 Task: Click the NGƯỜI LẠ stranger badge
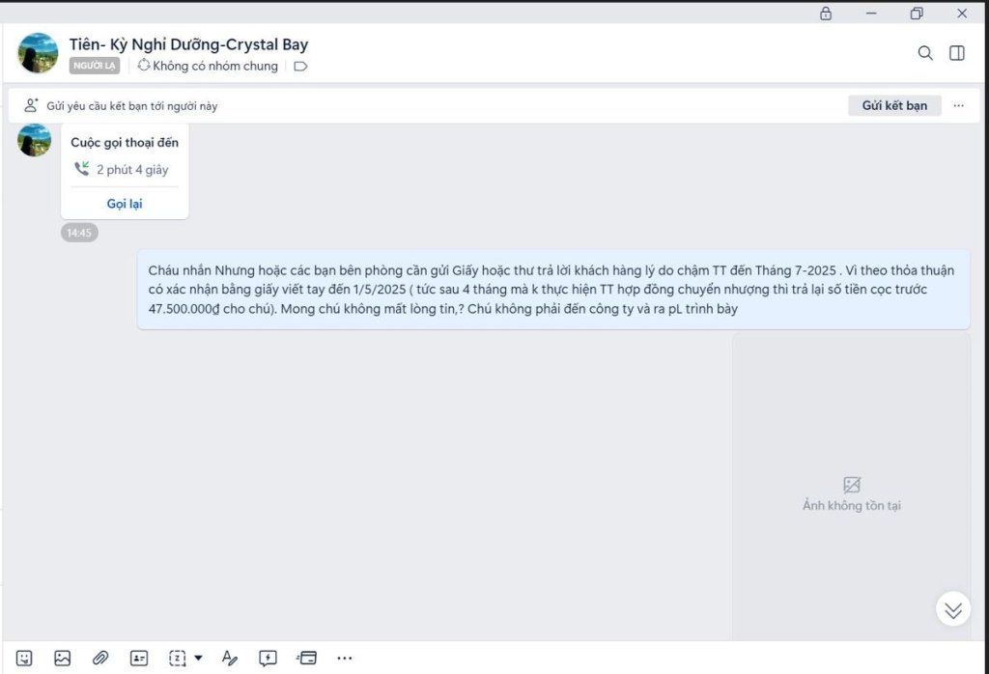click(95, 66)
